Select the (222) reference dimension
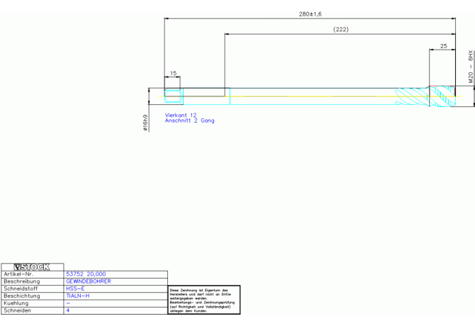475x326 pixels. [341, 29]
